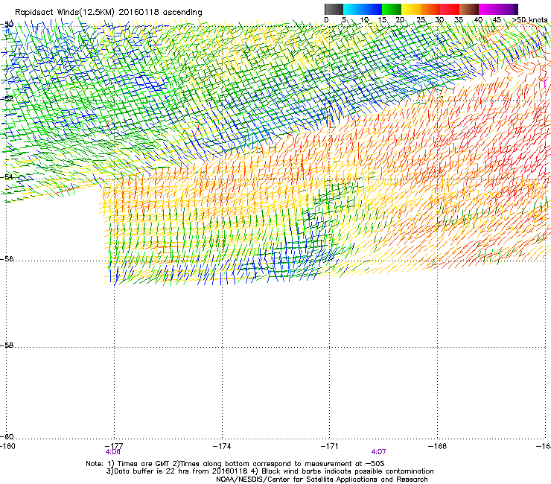Click the title 'Rapidscat Winds(12.5KM) 20160118 ascending'
This screenshot has width=551, height=484.
click(108, 13)
